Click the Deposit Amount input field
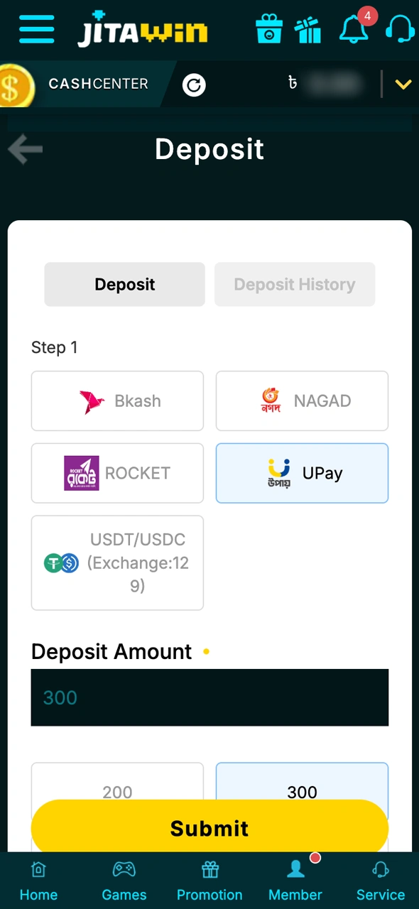 pyautogui.click(x=209, y=697)
